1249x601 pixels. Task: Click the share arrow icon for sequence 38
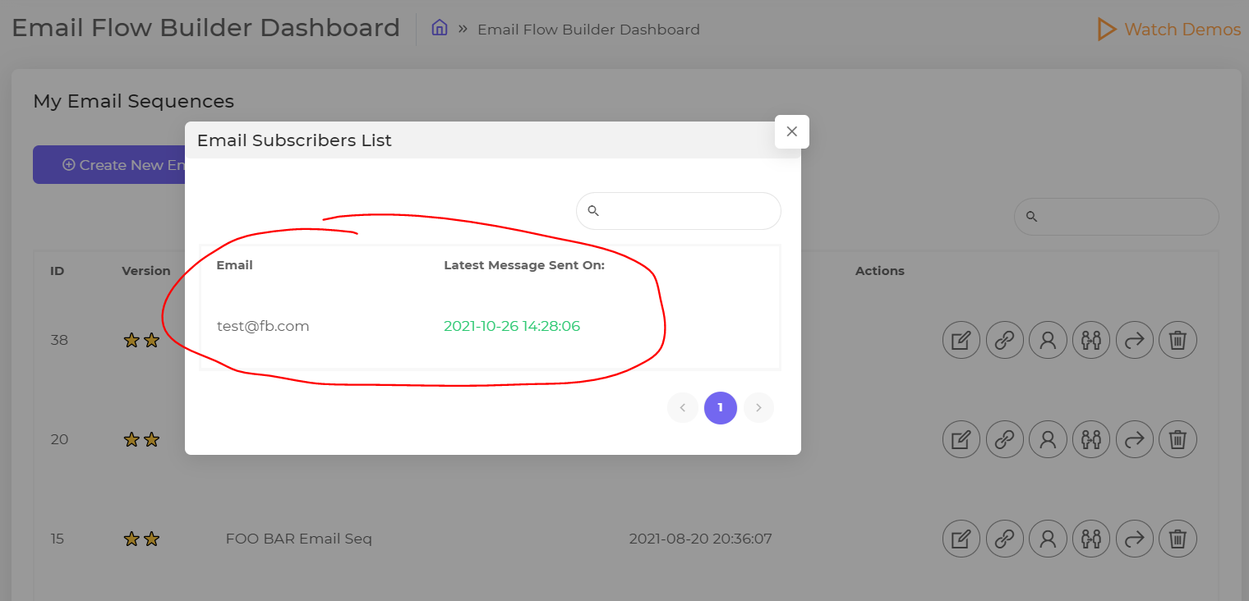click(1135, 340)
